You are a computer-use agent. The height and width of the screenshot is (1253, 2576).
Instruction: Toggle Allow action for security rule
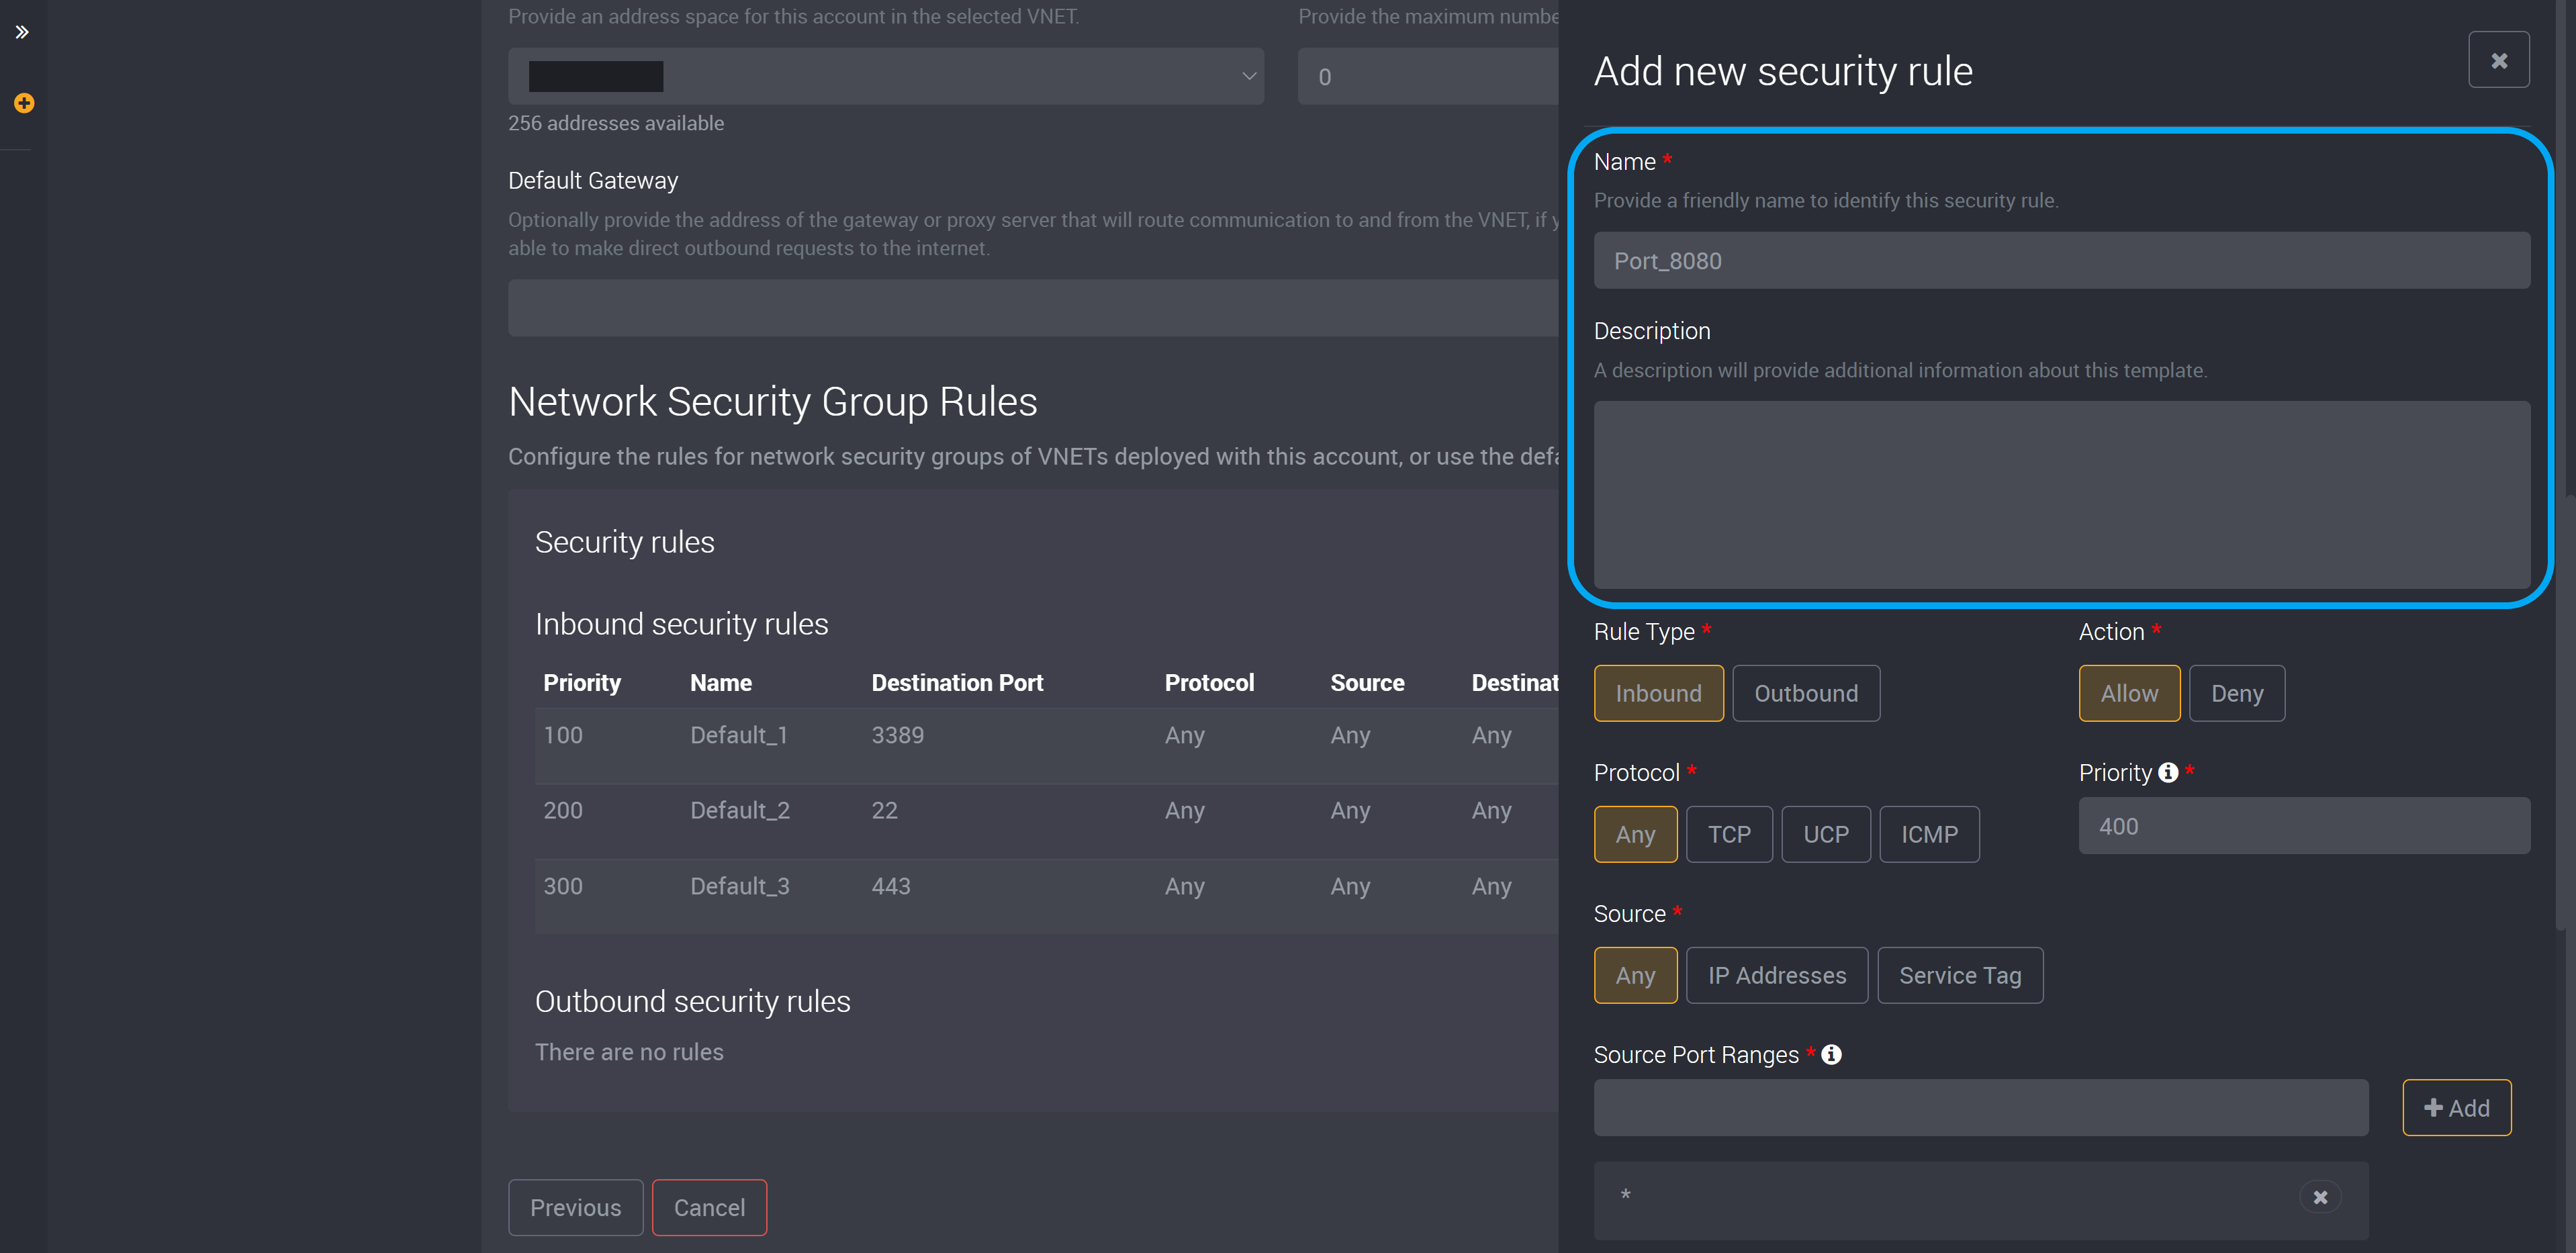(2129, 692)
